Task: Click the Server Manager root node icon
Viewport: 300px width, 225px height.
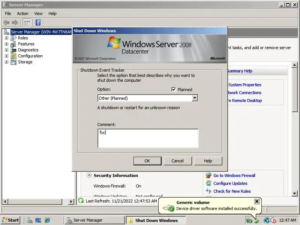Action: coord(6,32)
